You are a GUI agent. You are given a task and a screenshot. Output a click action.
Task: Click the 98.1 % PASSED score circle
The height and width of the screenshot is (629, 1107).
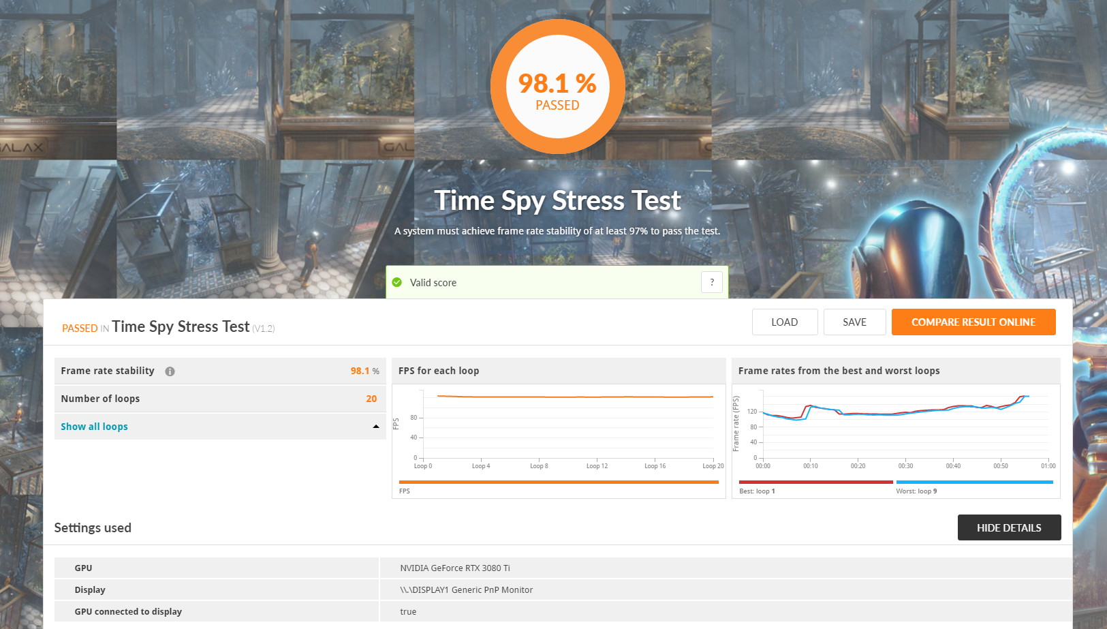point(557,87)
